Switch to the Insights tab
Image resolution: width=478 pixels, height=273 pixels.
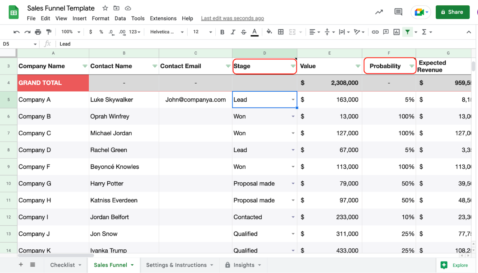[243, 265]
